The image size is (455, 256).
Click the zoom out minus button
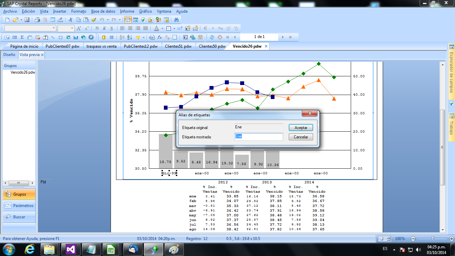(x=413, y=239)
